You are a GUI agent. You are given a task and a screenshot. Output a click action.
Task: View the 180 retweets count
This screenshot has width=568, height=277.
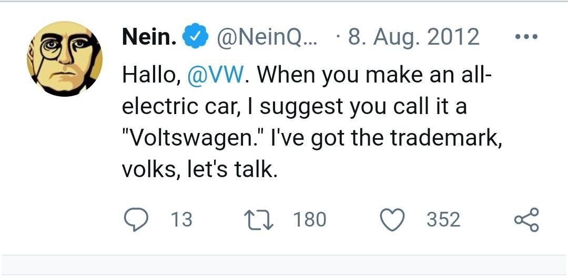click(309, 219)
